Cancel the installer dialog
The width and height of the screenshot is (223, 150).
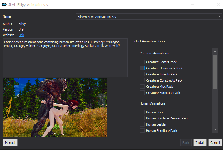coord(215,142)
